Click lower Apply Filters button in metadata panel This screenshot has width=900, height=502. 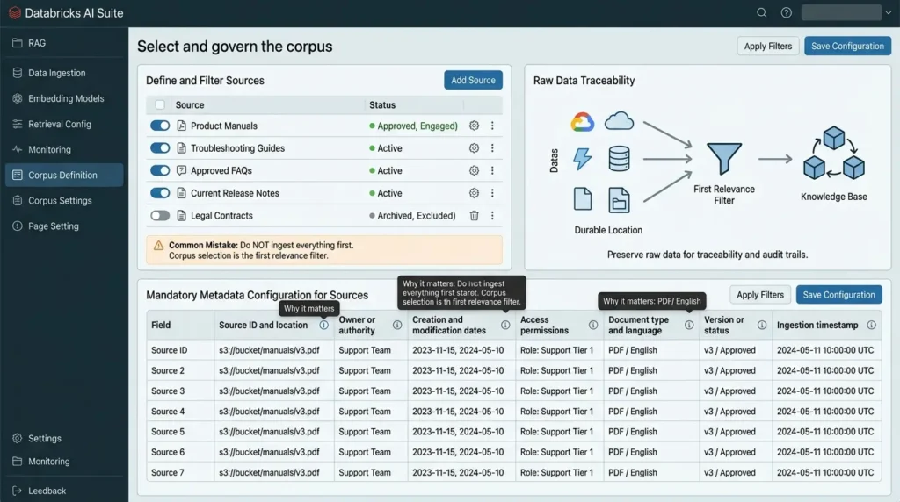pos(760,295)
